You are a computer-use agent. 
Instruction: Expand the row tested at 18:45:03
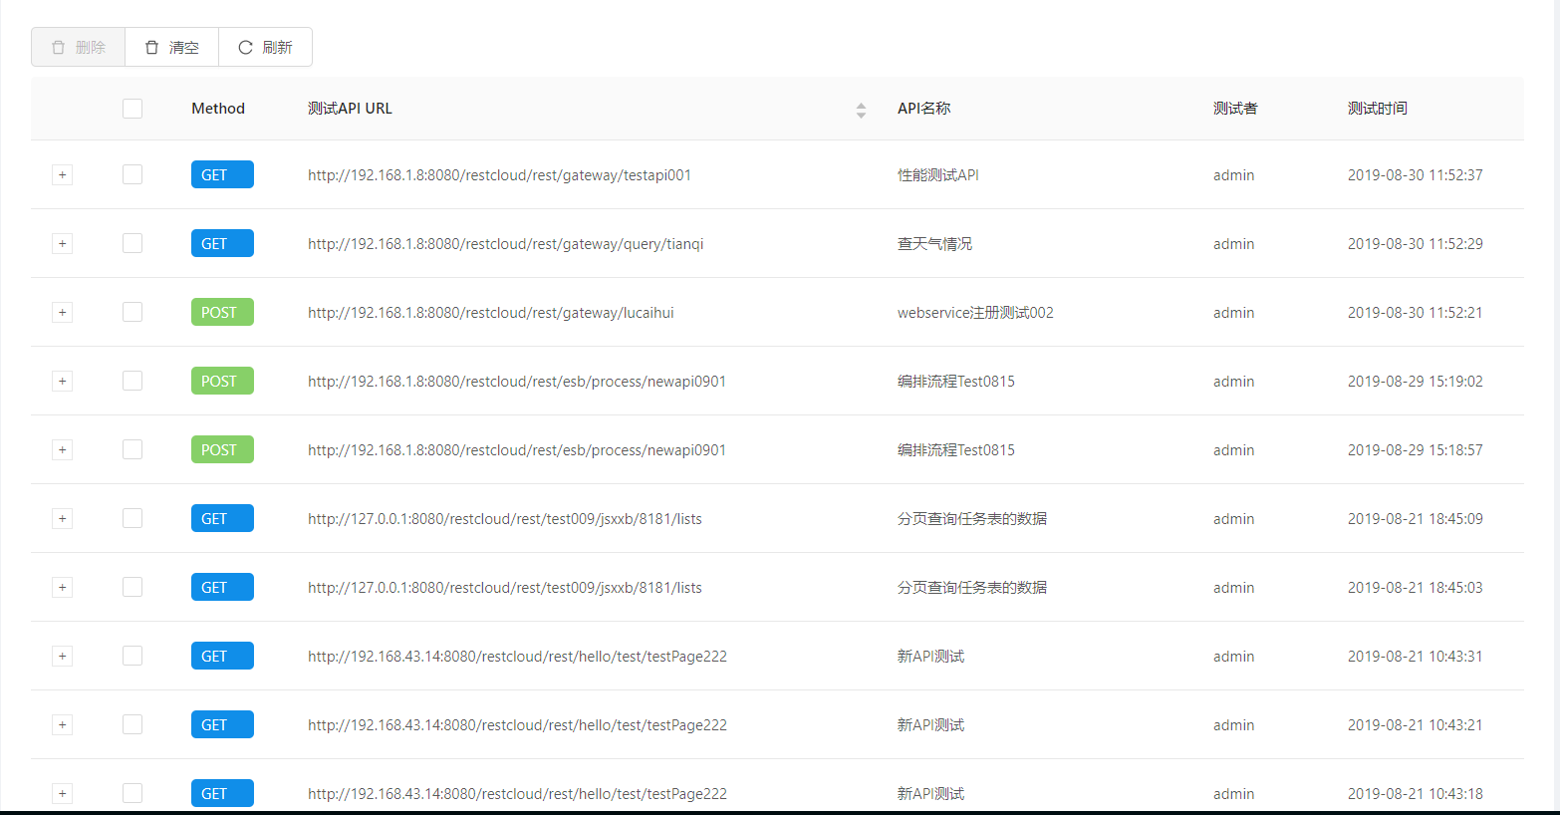tap(62, 587)
